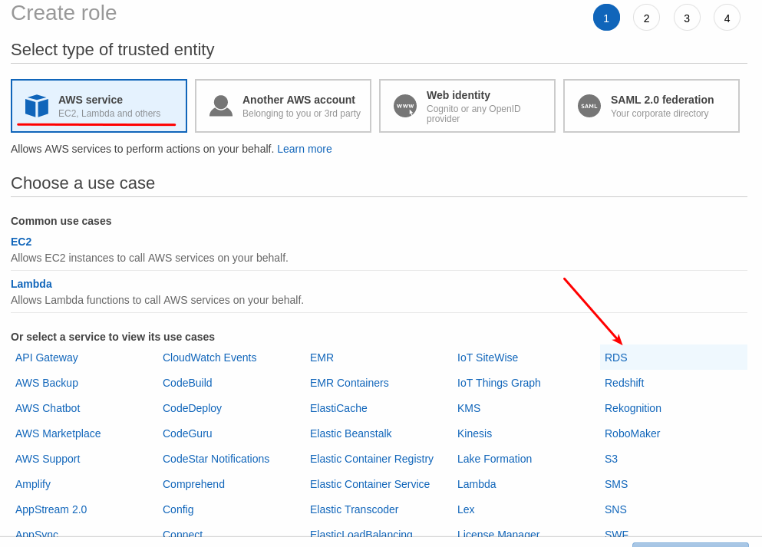Choose Lambda under common use cases

coord(31,284)
